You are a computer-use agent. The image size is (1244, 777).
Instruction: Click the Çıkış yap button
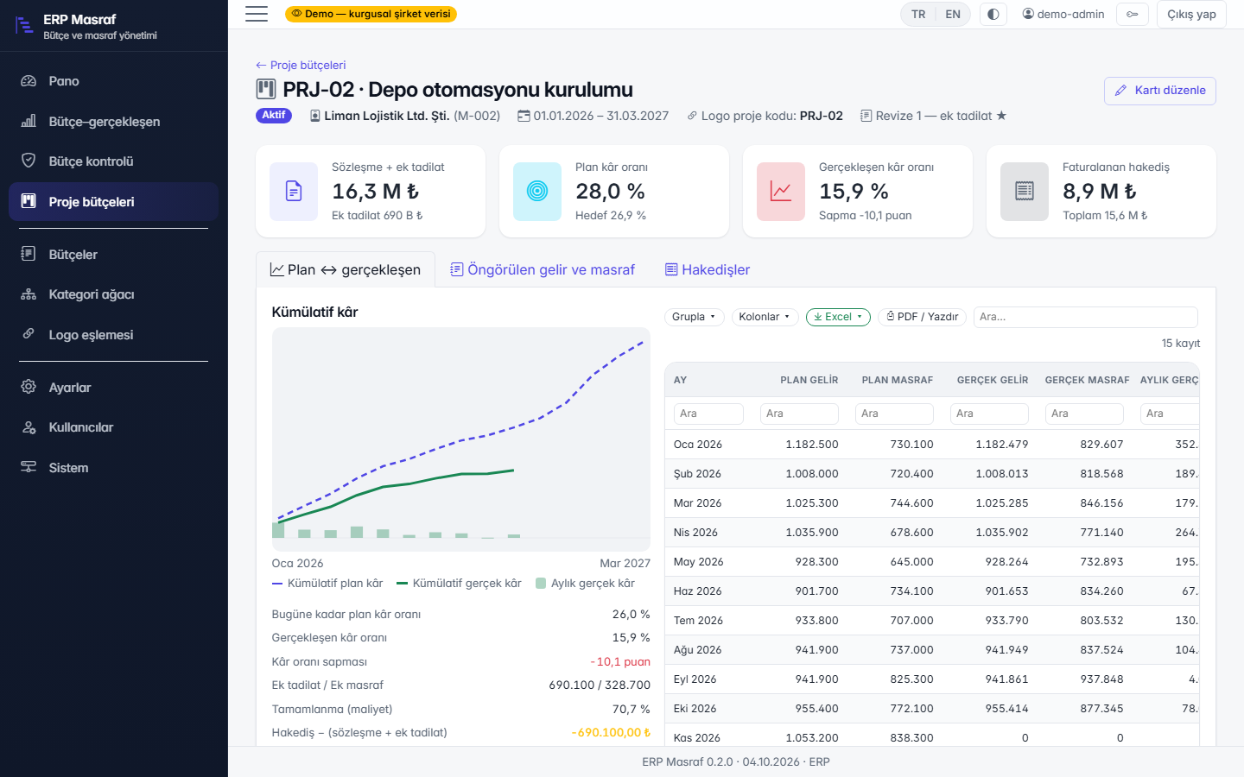(x=1191, y=14)
